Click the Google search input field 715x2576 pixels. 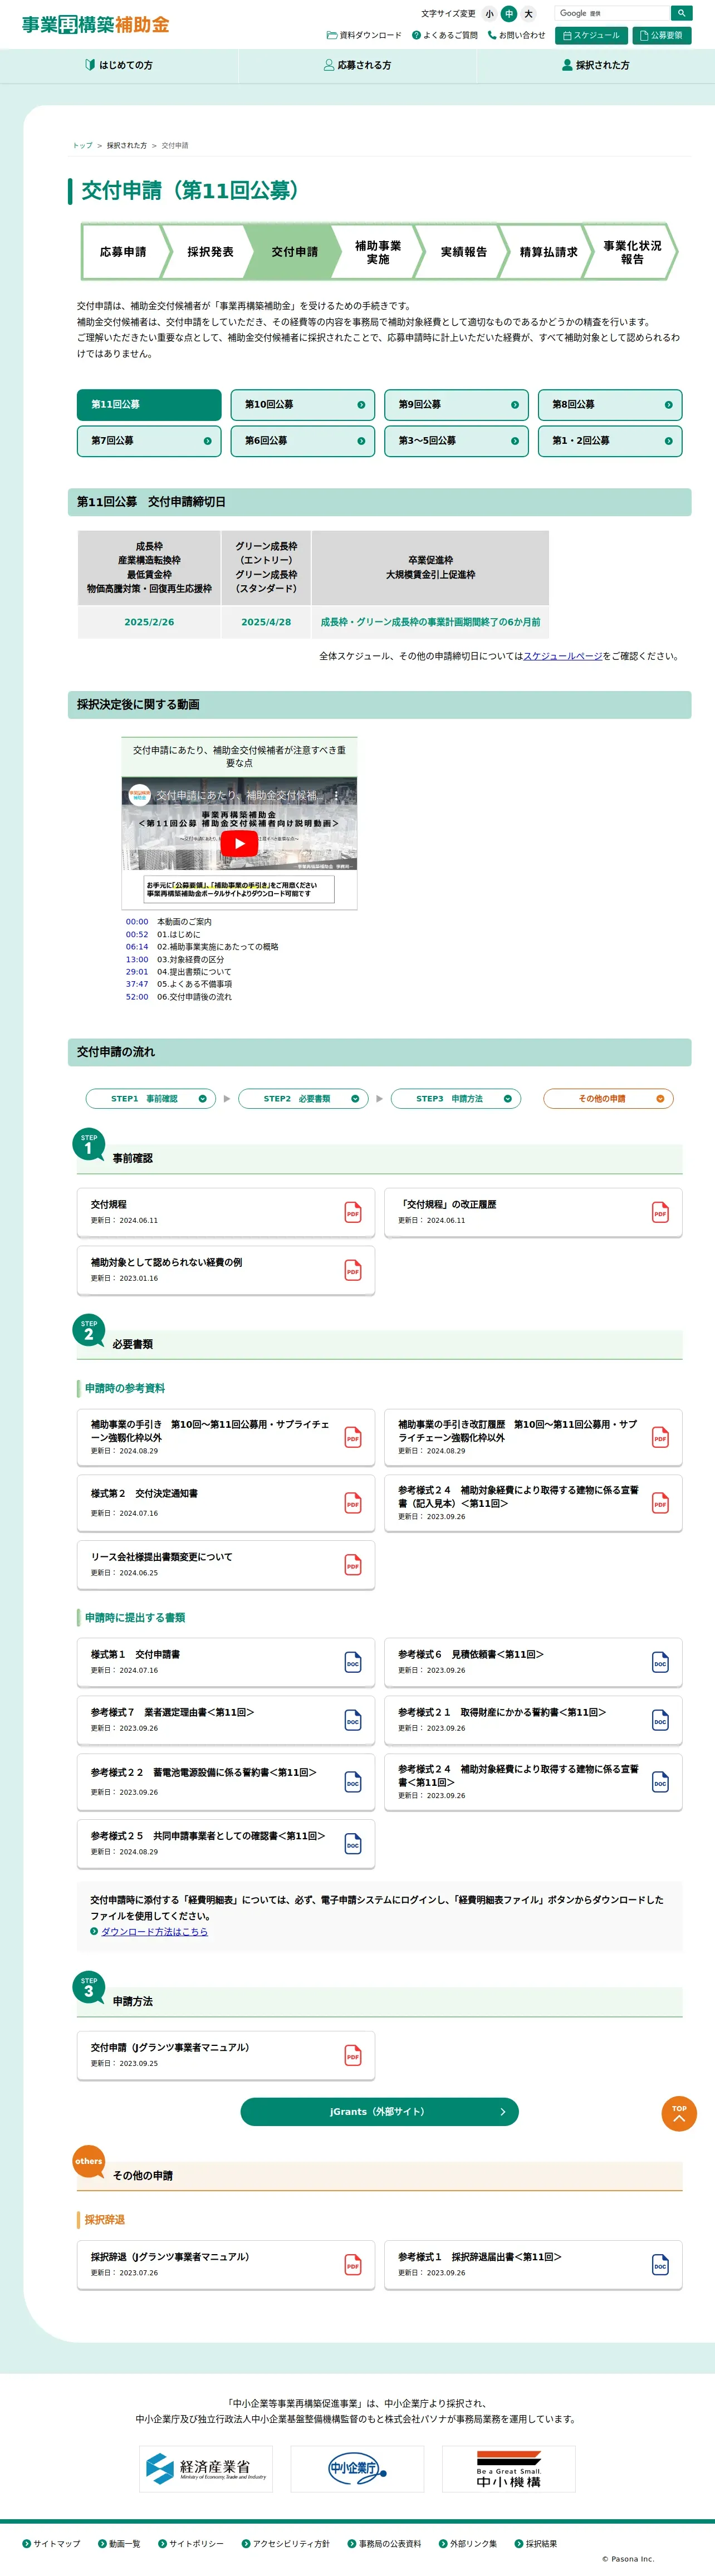pos(611,13)
